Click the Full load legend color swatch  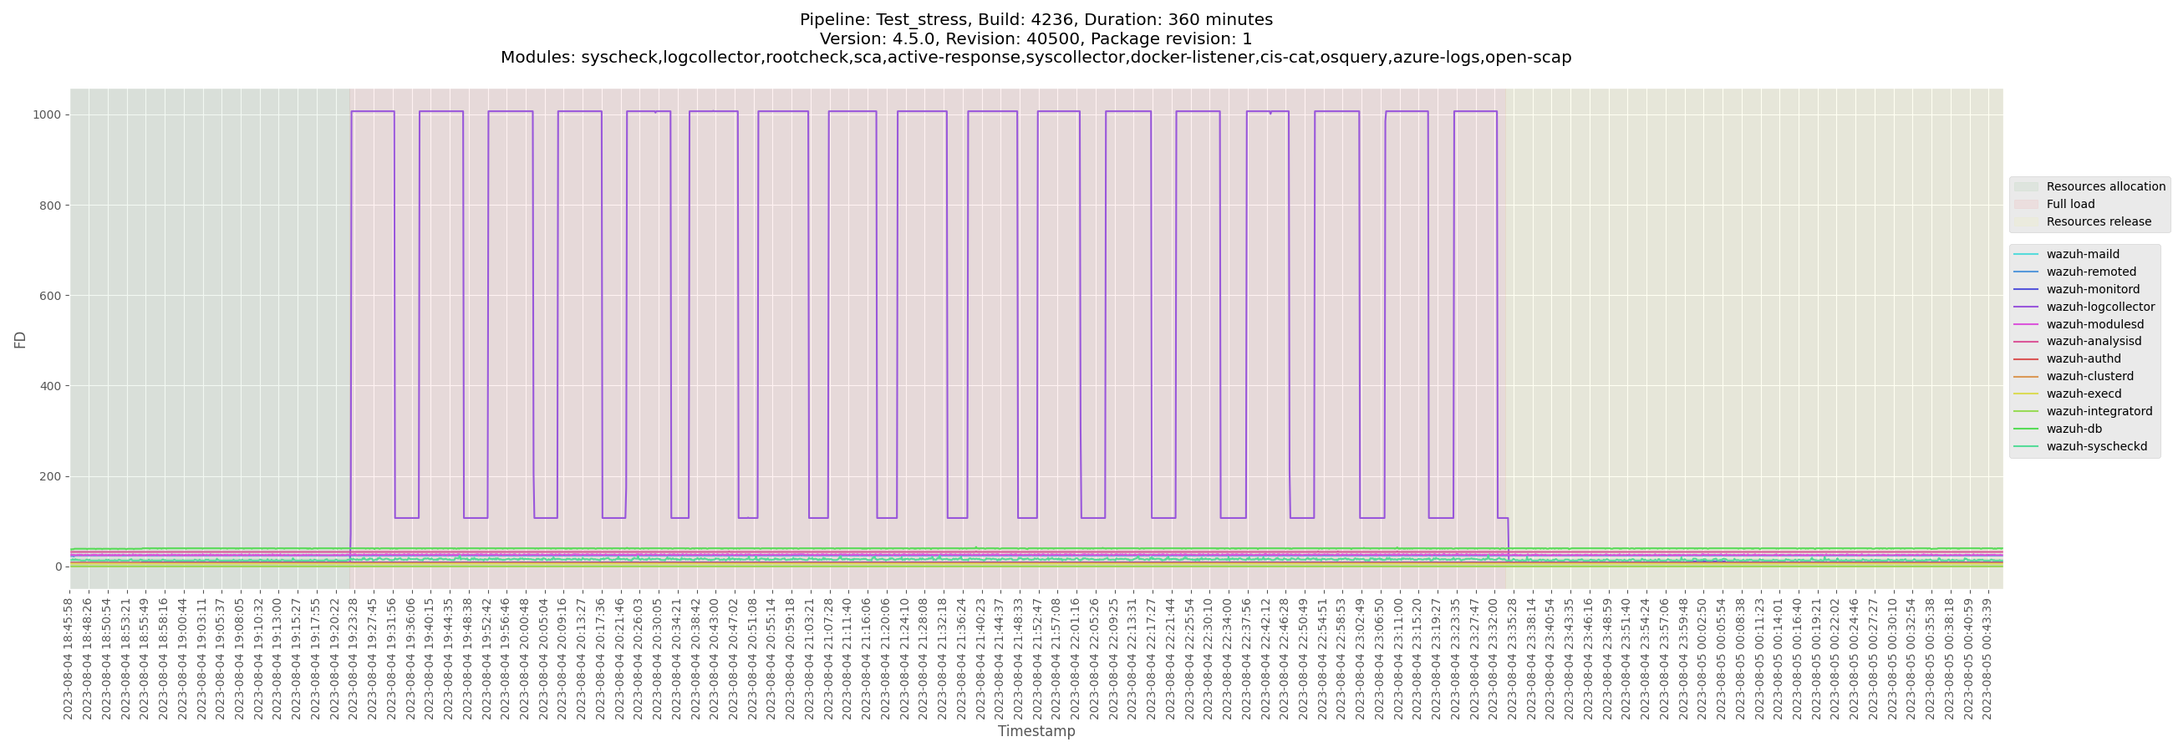point(2025,204)
